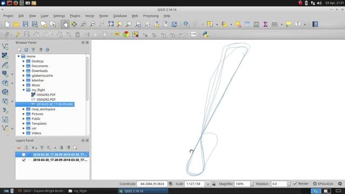Click the Rotation value field
This screenshot has height=194, width=345.
tap(279, 184)
